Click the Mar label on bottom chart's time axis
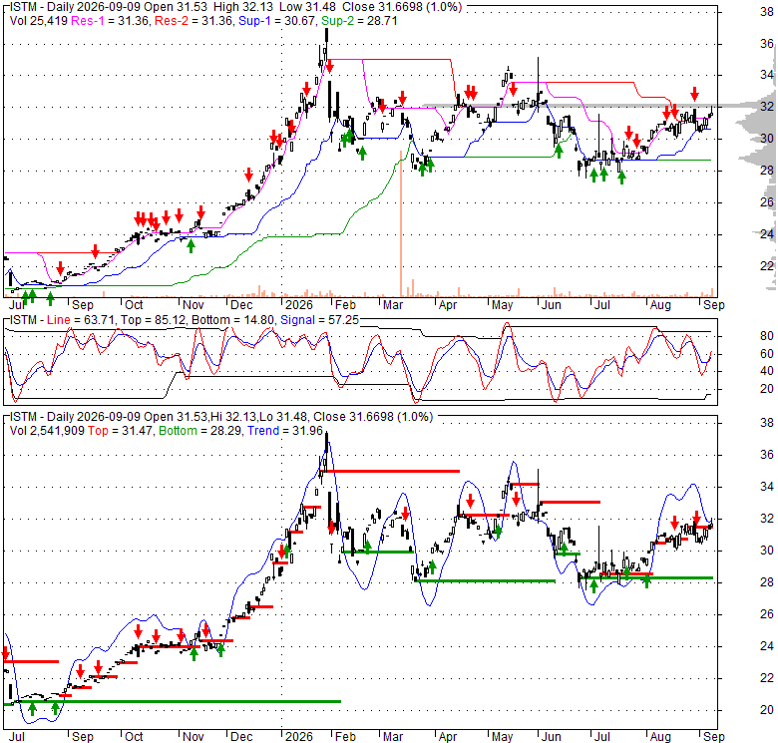Image resolution: width=778 pixels, height=743 pixels. click(393, 737)
